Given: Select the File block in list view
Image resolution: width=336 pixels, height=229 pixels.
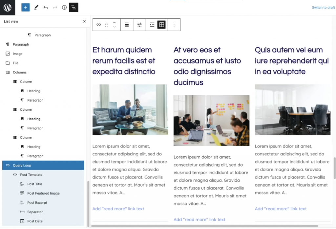Looking at the screenshot, I should tap(43, 63).
